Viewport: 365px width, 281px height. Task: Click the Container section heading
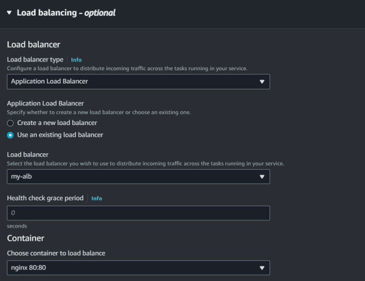click(x=26, y=238)
